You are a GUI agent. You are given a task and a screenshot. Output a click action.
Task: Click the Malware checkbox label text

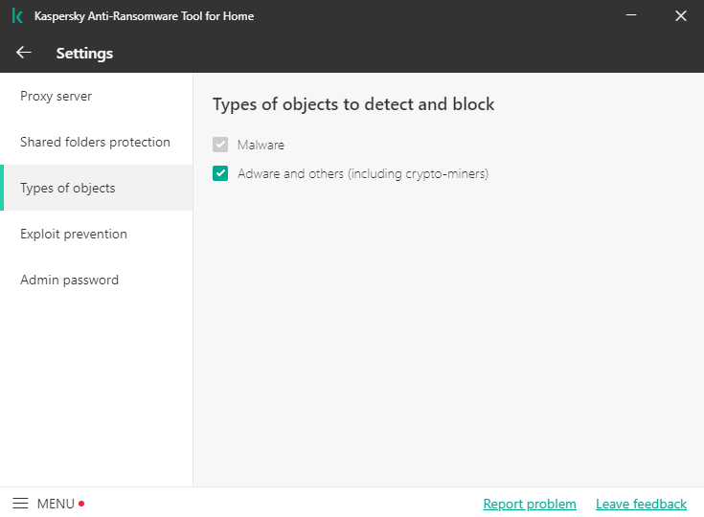tap(261, 145)
